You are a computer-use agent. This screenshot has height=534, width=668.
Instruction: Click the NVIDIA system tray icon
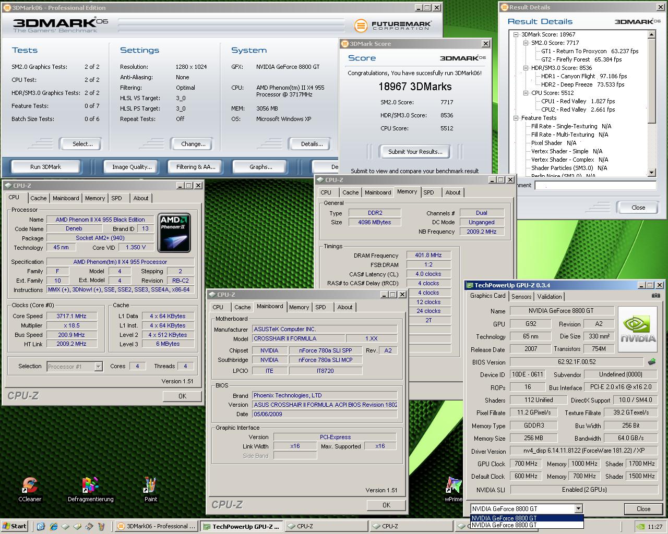coord(640,526)
